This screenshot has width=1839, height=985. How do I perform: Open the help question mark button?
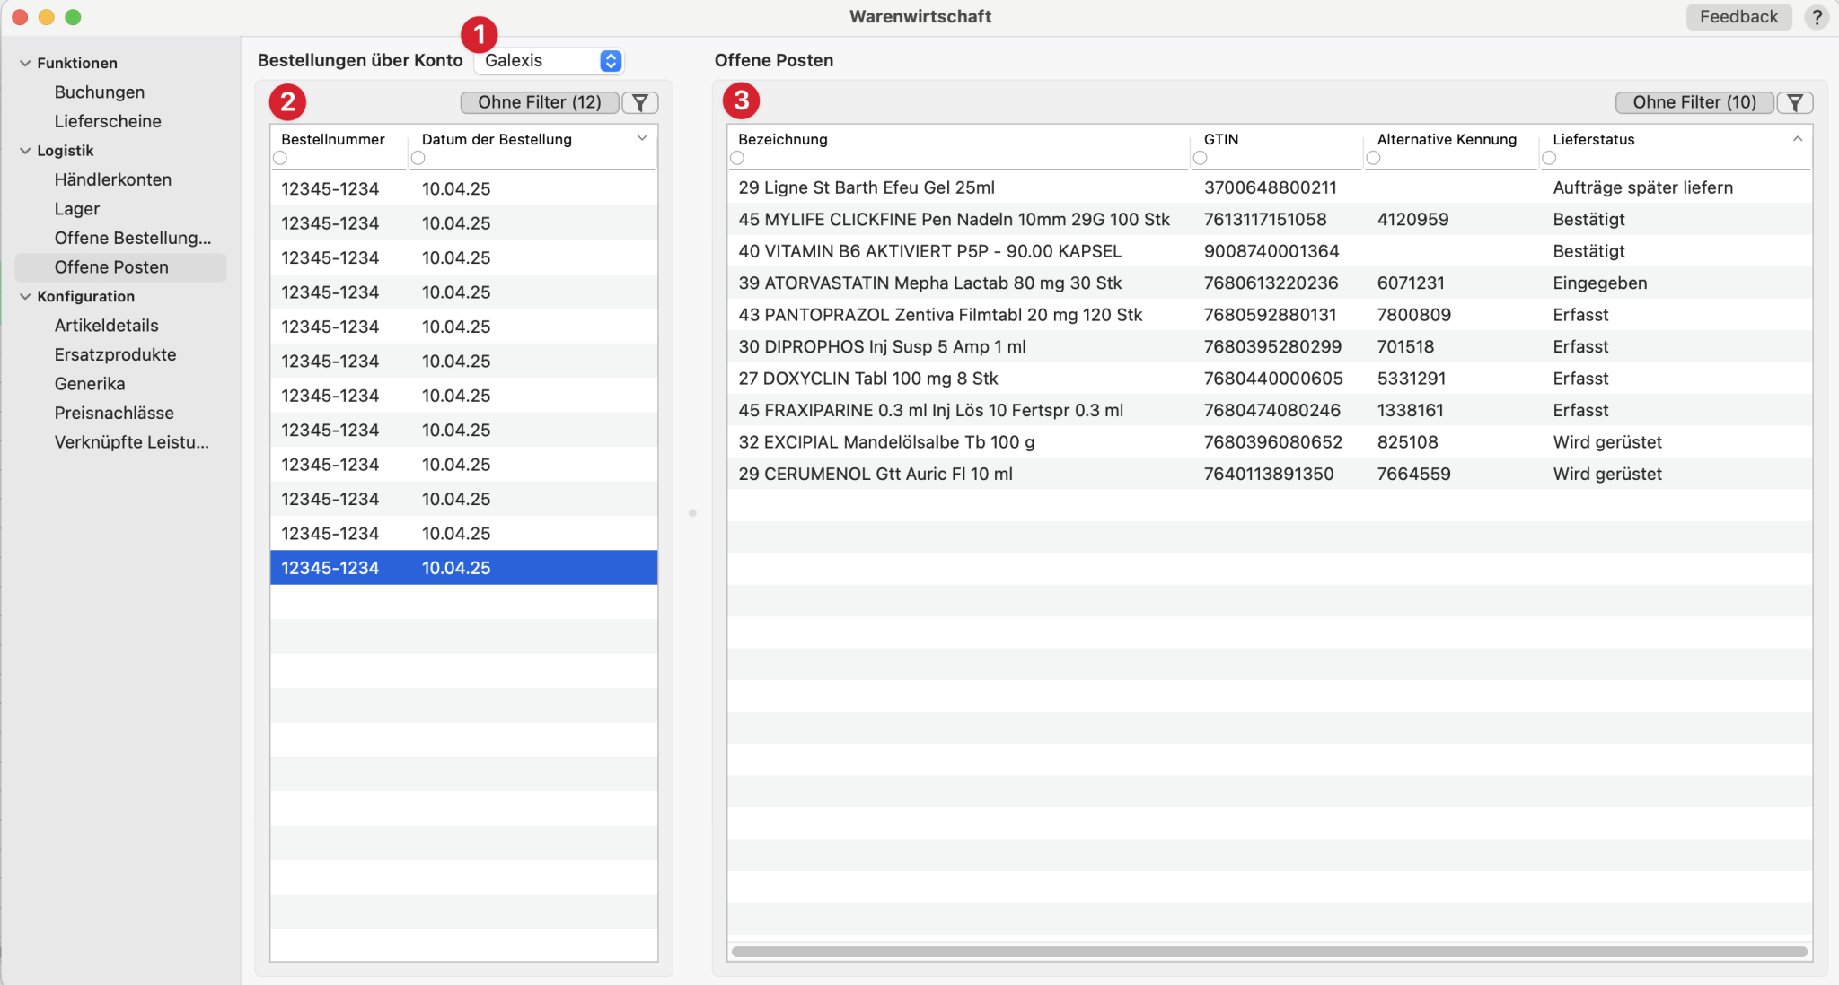tap(1817, 17)
